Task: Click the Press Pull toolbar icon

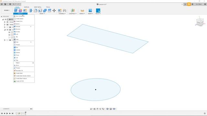Action: [x=31, y=10]
